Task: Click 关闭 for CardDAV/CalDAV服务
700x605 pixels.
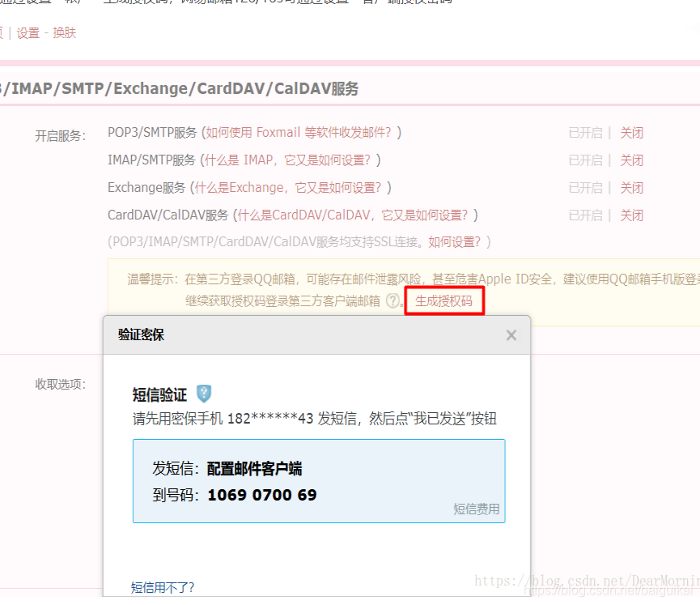Action: coord(632,215)
